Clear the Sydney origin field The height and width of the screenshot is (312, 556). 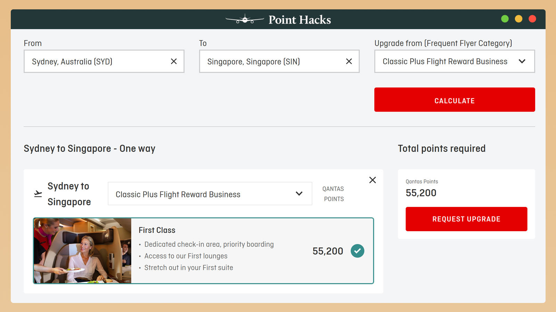pos(174,61)
